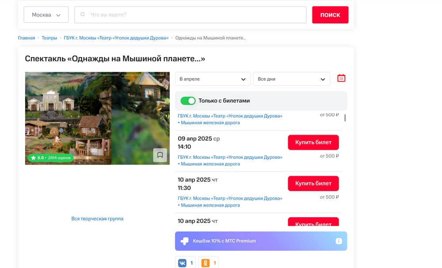Click the bookmark icon on the show photo

point(160,155)
